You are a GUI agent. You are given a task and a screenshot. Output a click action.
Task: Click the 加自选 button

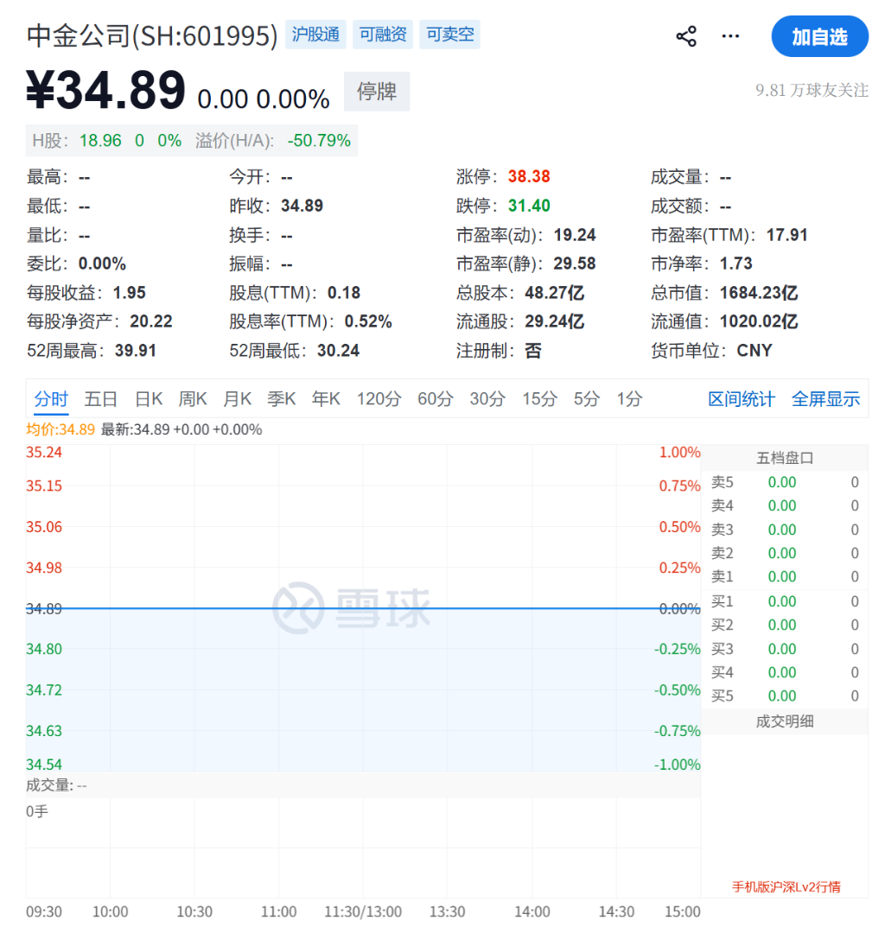(819, 36)
